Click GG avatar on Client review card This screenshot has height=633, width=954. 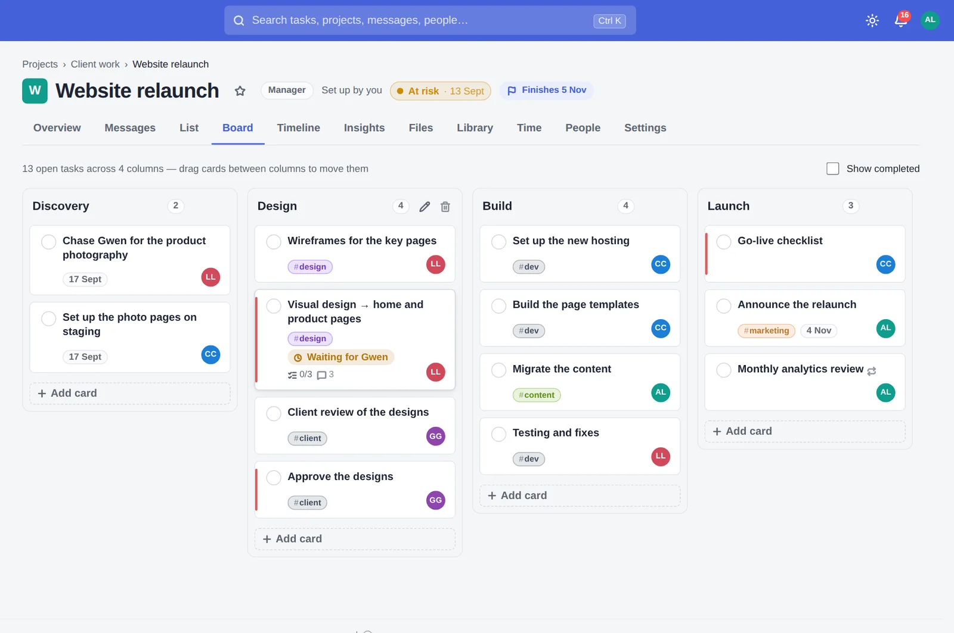pyautogui.click(x=436, y=436)
